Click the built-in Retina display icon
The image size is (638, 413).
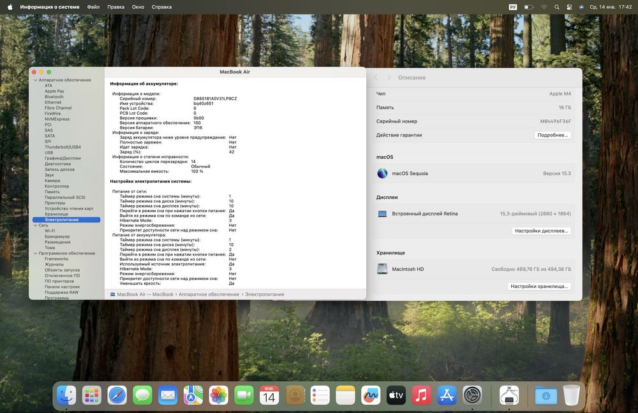pyautogui.click(x=382, y=214)
